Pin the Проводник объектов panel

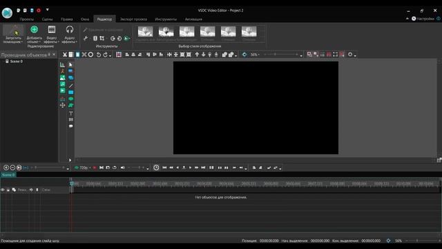pyautogui.click(x=49, y=55)
